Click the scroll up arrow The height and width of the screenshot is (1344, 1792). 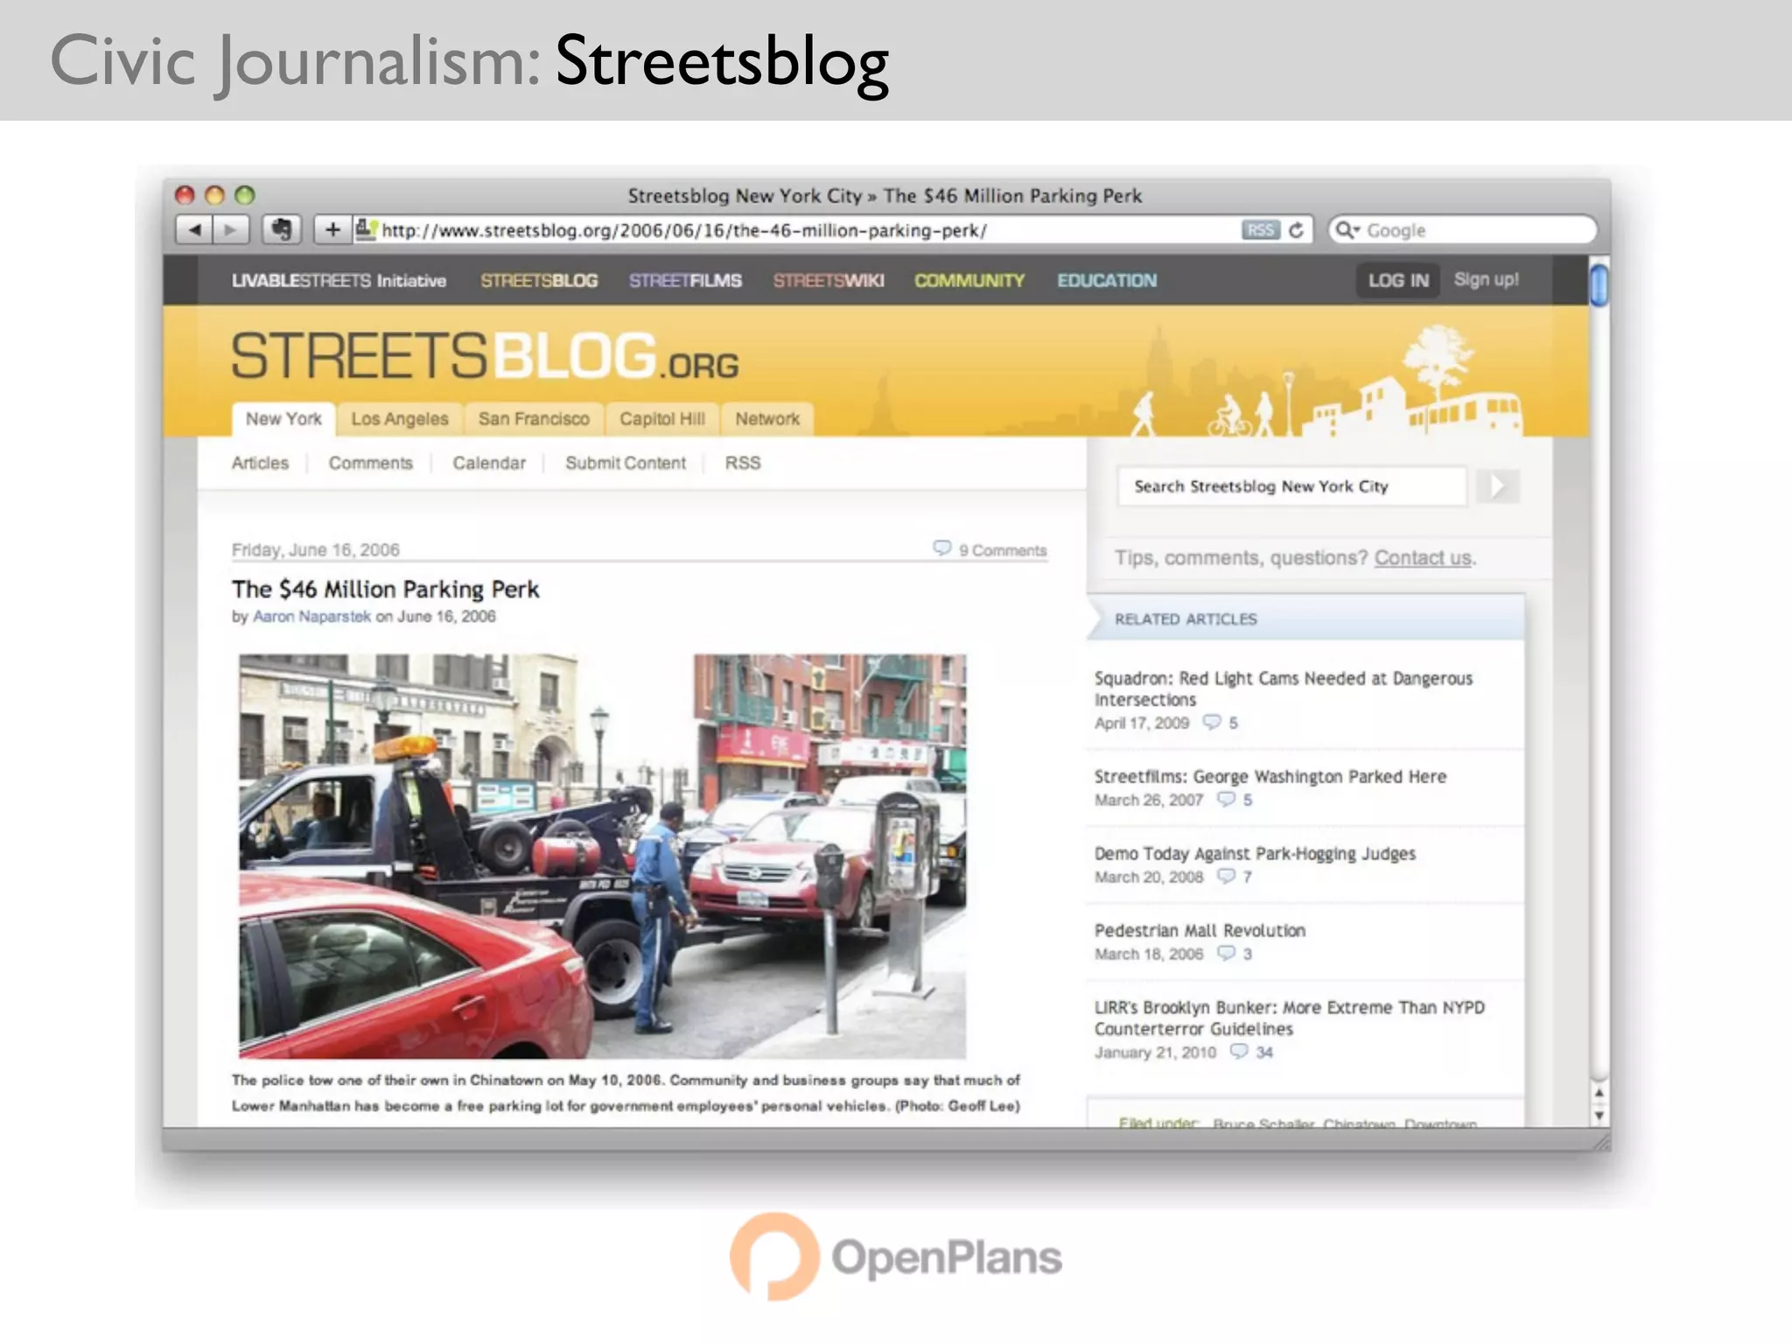[1599, 1093]
